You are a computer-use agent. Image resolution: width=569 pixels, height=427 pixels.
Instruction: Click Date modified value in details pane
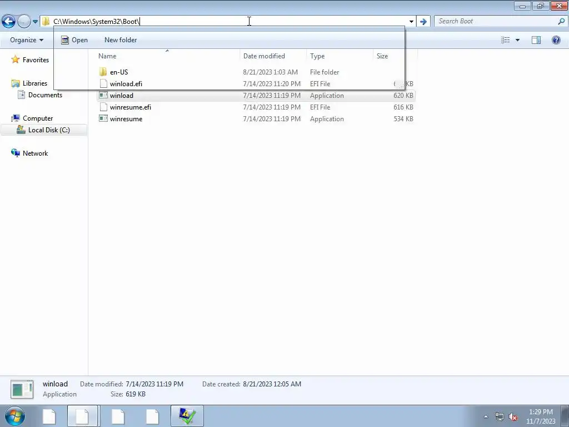154,384
